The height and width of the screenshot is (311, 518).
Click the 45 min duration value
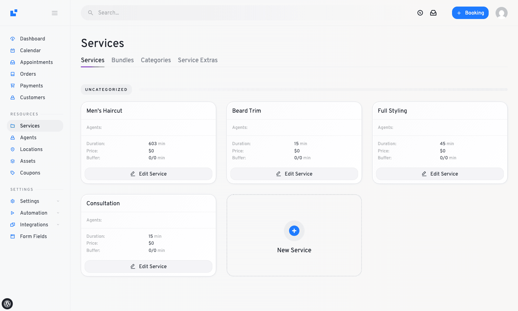pos(447,144)
